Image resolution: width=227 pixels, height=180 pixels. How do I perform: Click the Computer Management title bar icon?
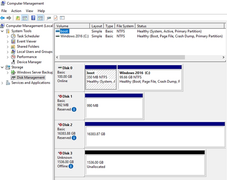click(x=3, y=3)
